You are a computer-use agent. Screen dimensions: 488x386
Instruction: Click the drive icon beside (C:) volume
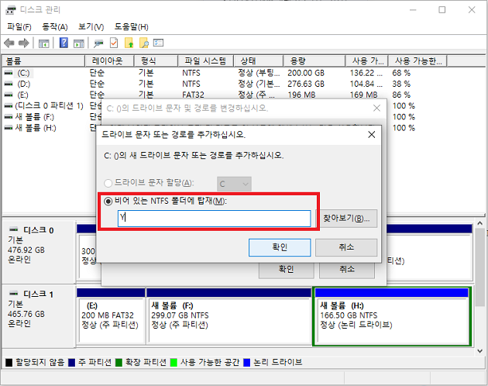[9, 73]
